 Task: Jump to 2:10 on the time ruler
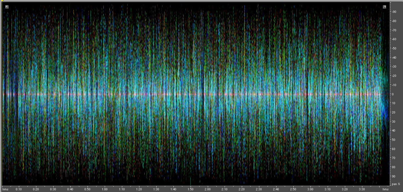point(225,189)
